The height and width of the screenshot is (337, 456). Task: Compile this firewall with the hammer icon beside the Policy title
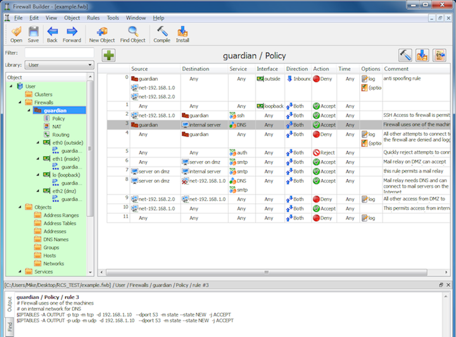[405, 55]
